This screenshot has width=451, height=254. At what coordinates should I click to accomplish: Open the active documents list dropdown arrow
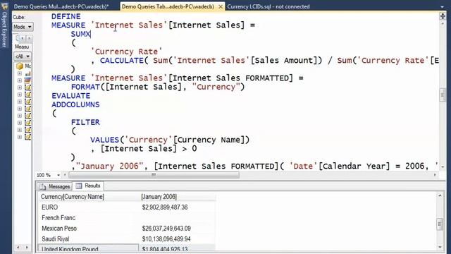[442, 6]
